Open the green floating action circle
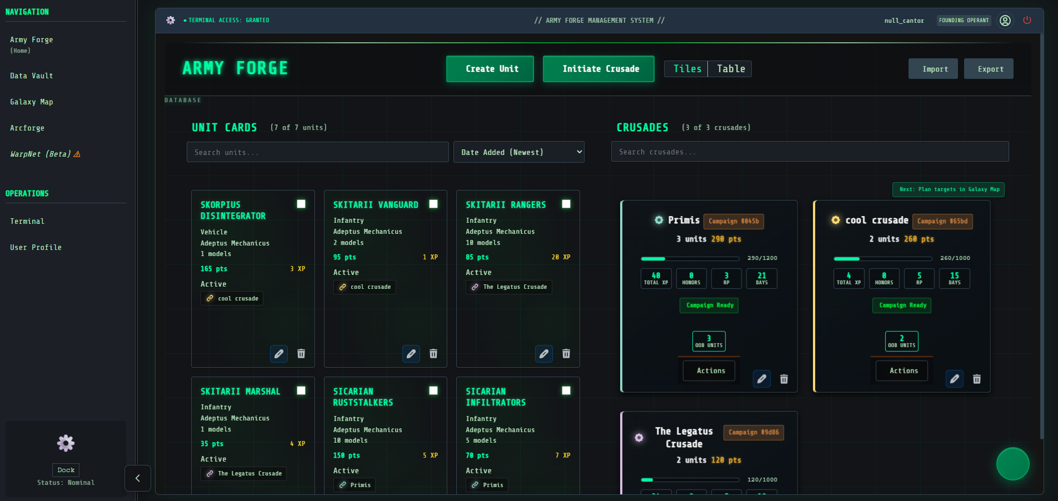 point(1013,464)
